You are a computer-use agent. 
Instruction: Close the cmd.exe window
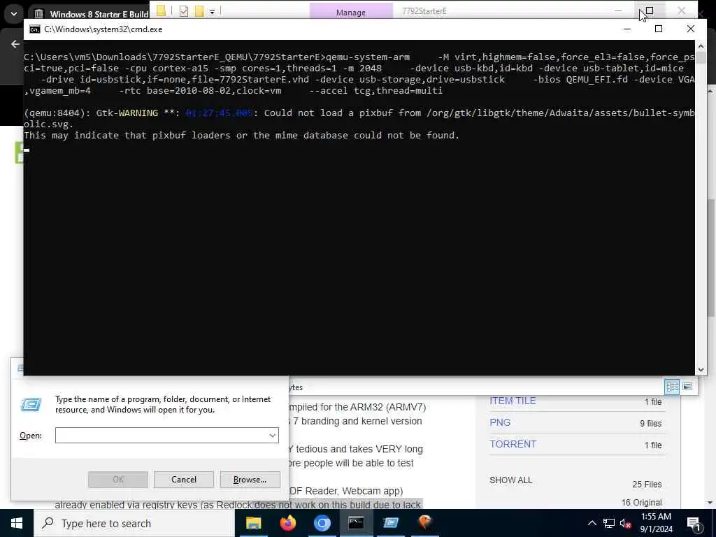click(x=690, y=29)
